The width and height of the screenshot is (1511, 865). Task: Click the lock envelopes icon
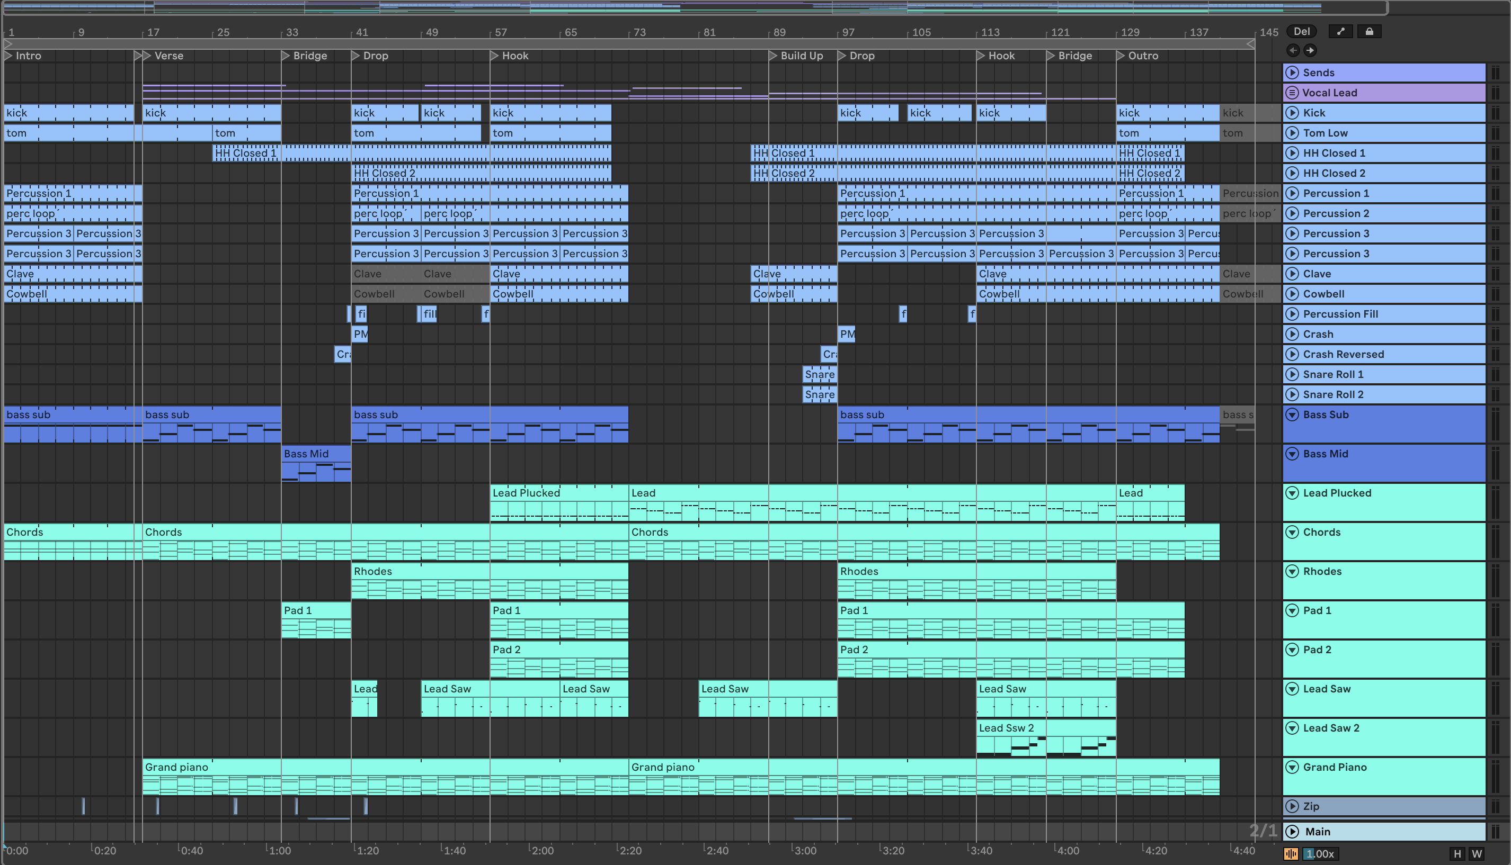(x=1369, y=32)
